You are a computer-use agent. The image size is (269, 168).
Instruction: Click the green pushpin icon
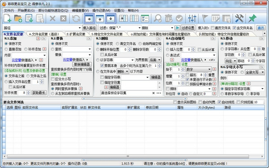252,18
